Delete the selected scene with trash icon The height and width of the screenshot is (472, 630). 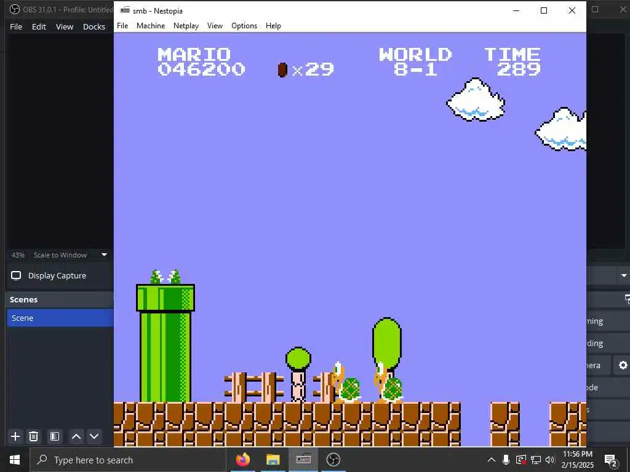click(34, 436)
